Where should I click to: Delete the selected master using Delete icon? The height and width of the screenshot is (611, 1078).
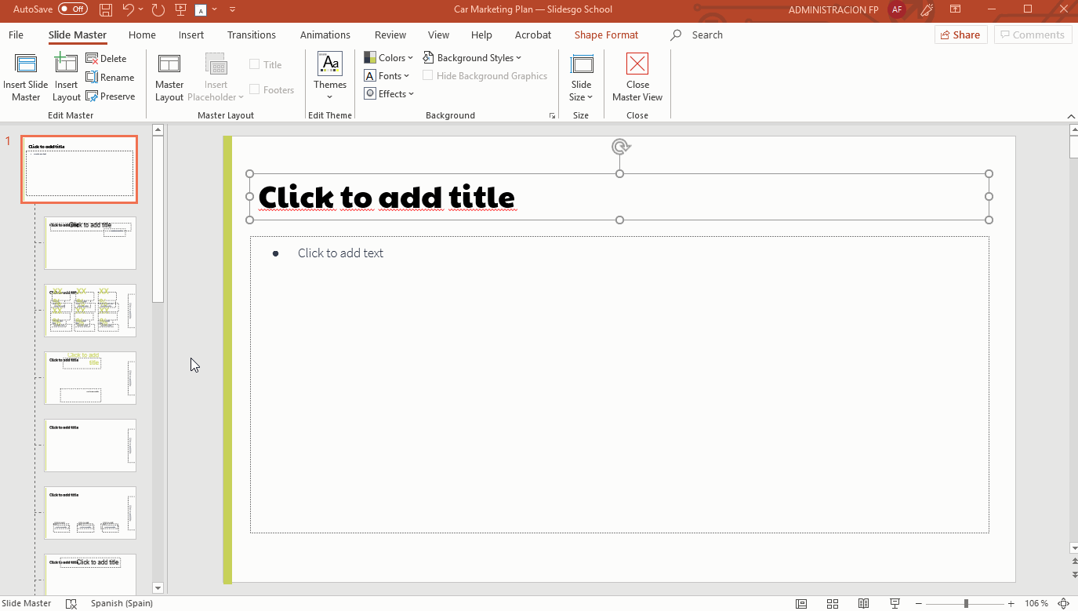(x=92, y=59)
